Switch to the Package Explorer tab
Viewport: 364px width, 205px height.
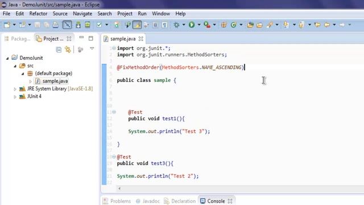[x=18, y=39]
